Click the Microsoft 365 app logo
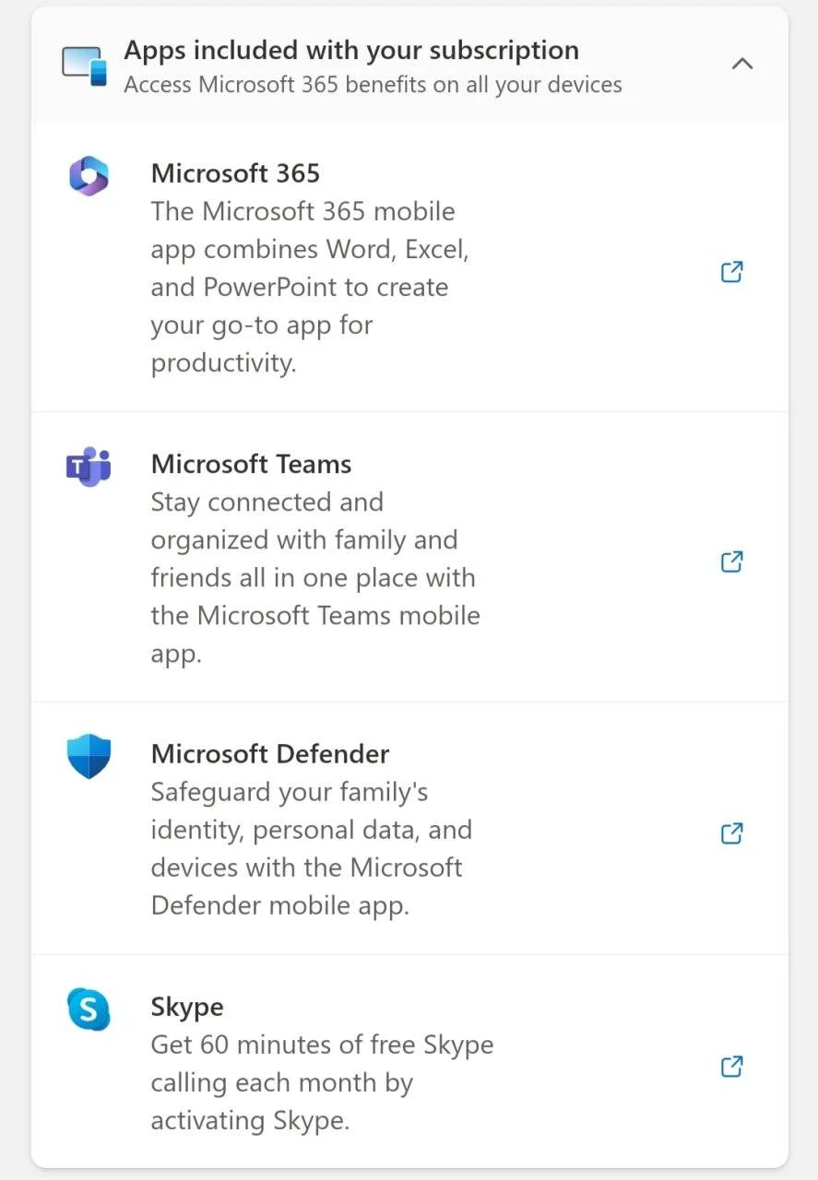This screenshot has width=818, height=1180. pyautogui.click(x=89, y=175)
